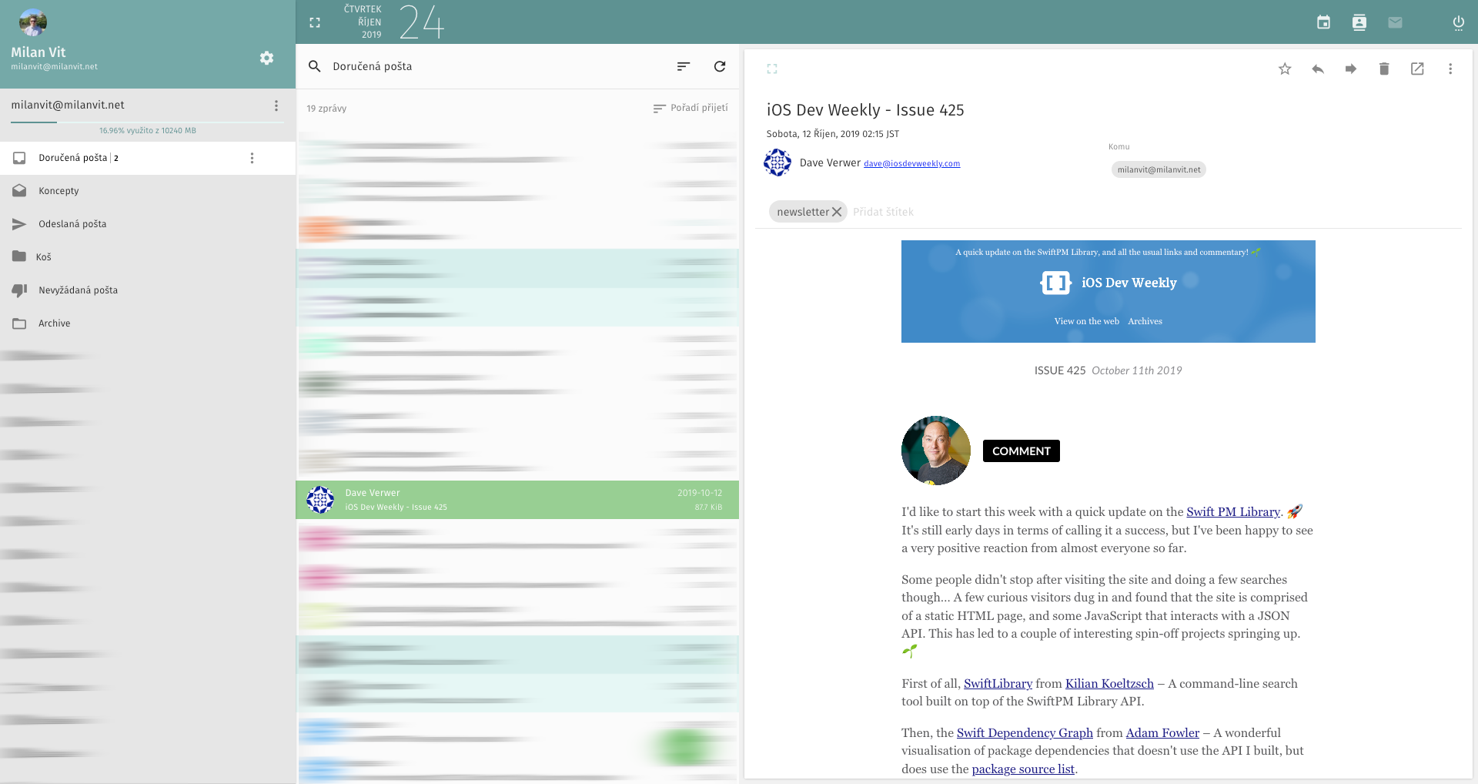Click the Přidat štítek label field
The height and width of the screenshot is (784, 1478).
click(x=883, y=212)
